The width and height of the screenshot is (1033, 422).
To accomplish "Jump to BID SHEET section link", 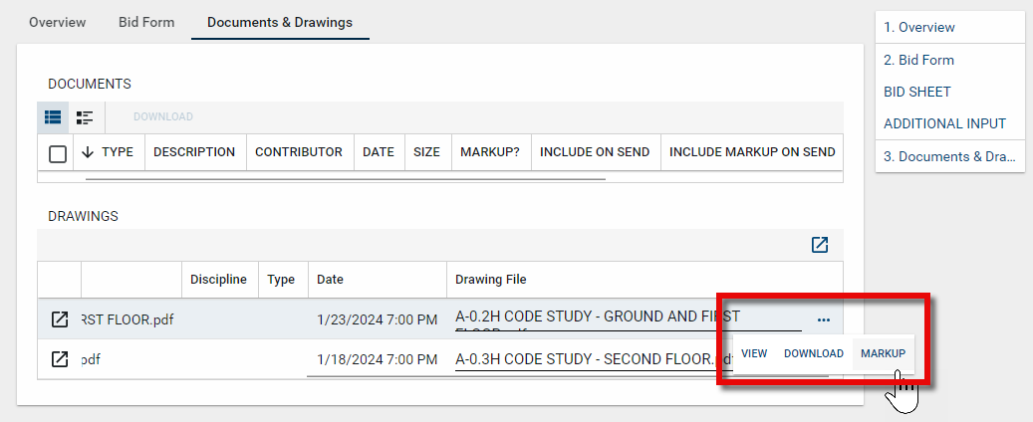I will [917, 92].
